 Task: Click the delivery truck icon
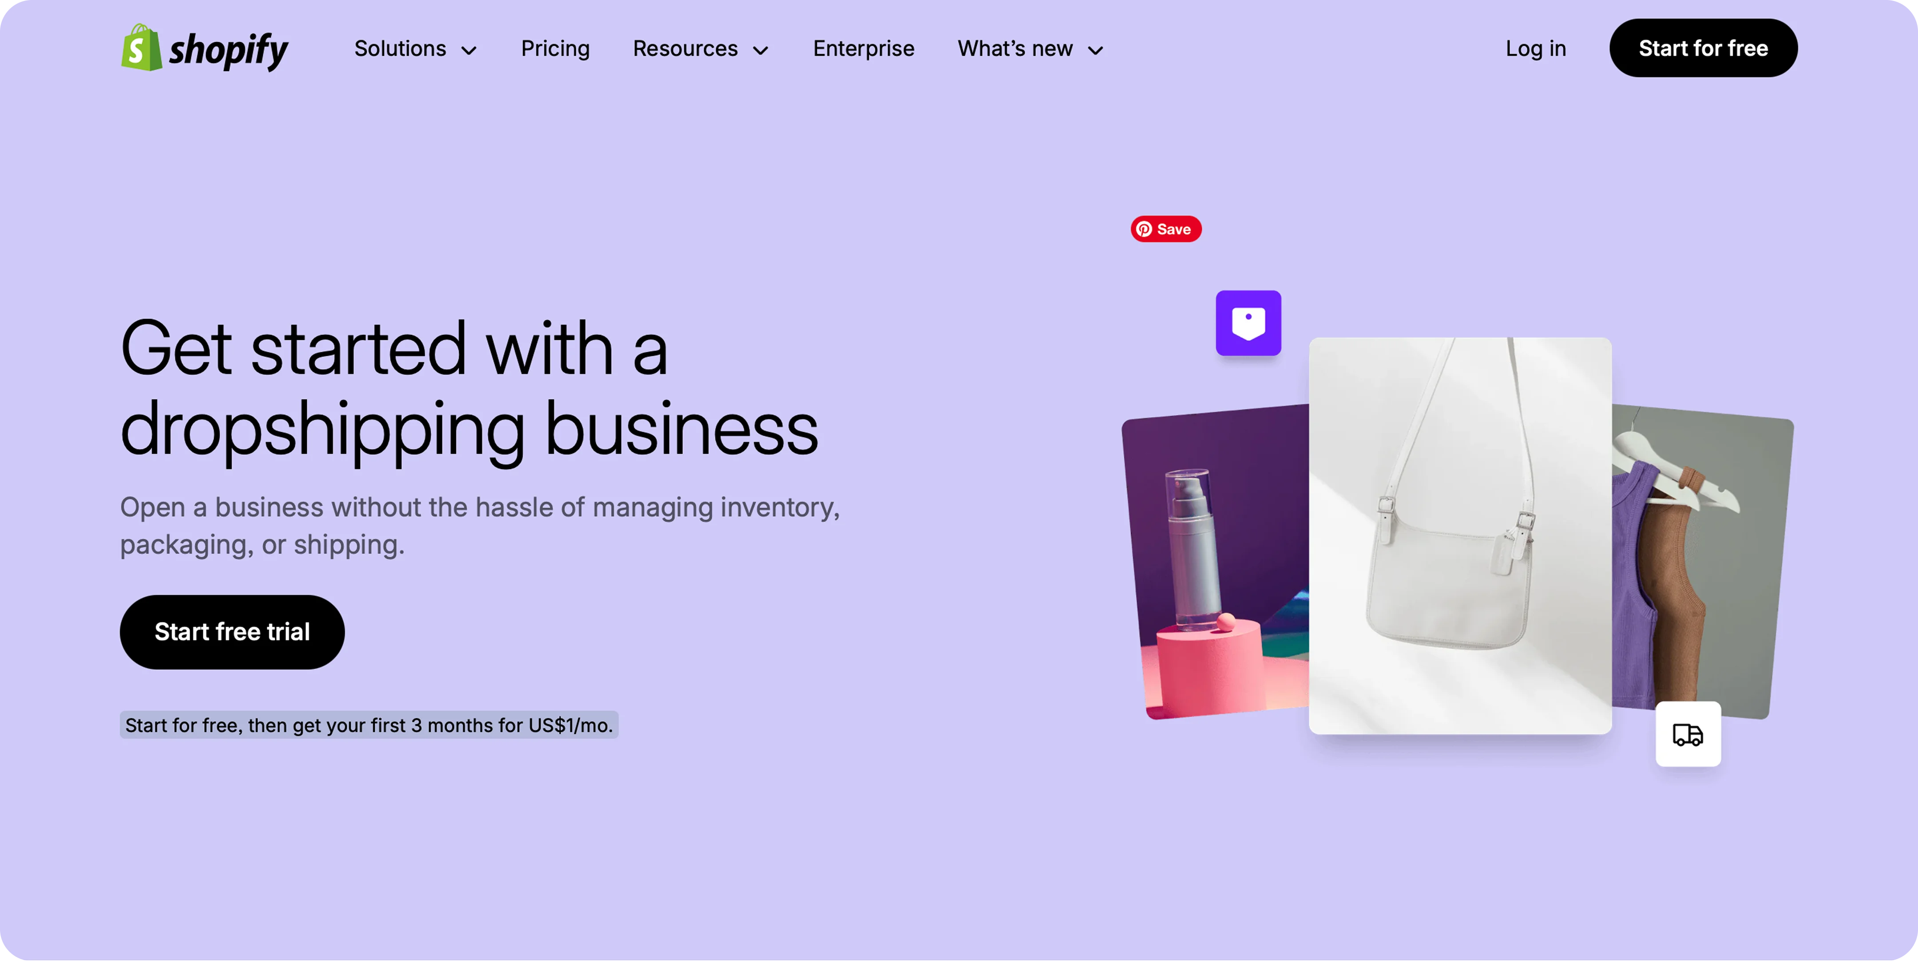tap(1687, 734)
